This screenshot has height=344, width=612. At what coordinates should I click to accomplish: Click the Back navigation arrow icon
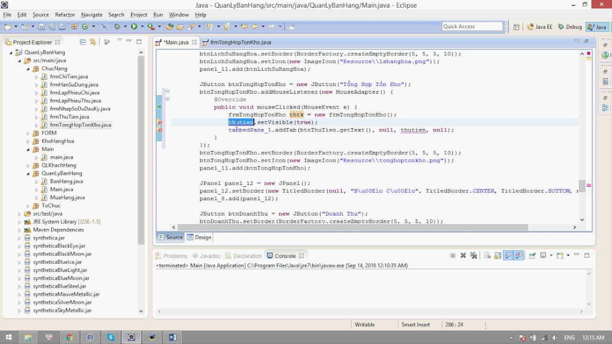coord(255,27)
